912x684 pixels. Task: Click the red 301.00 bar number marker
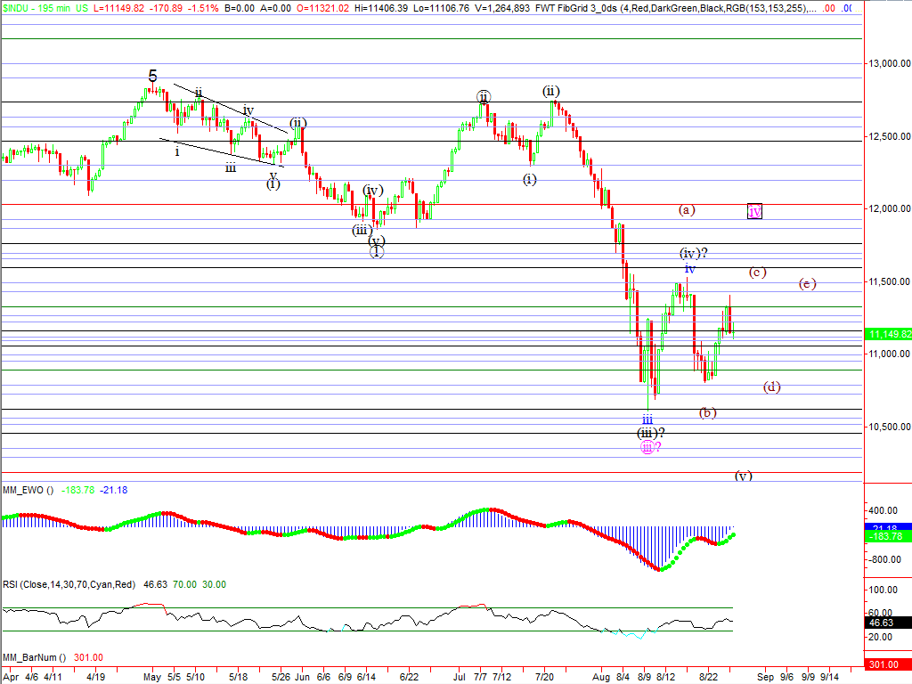tap(888, 664)
